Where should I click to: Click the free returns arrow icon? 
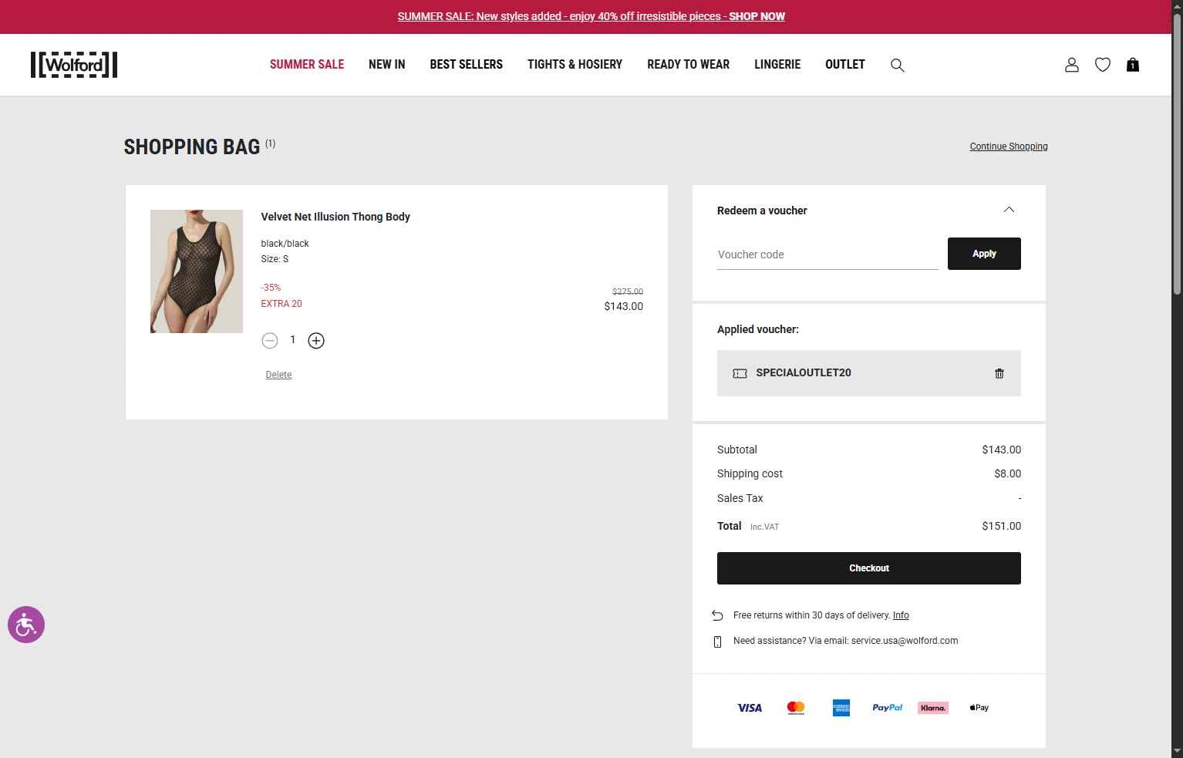(x=717, y=615)
